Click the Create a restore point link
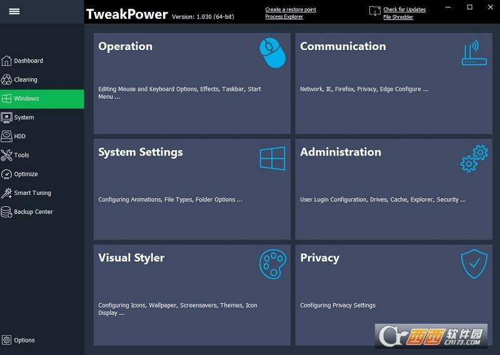The height and width of the screenshot is (355, 500). (291, 10)
